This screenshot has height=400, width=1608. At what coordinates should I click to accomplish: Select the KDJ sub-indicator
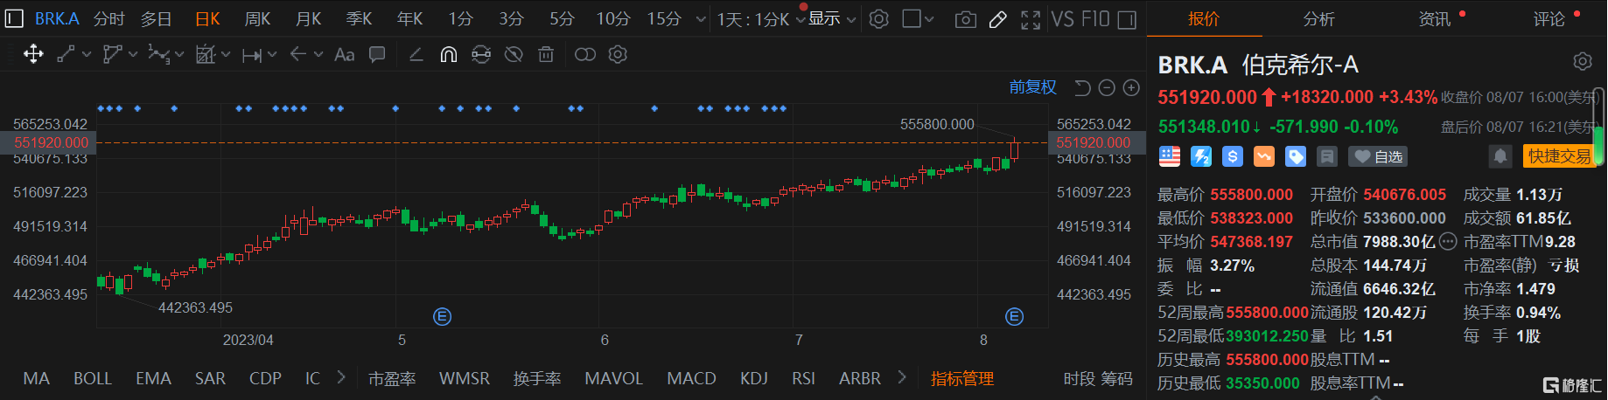tap(754, 378)
